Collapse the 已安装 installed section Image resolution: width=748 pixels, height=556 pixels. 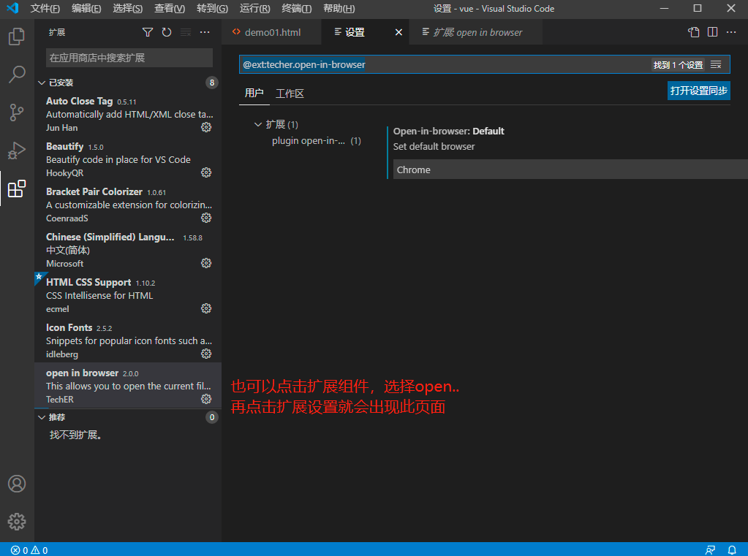(x=42, y=83)
